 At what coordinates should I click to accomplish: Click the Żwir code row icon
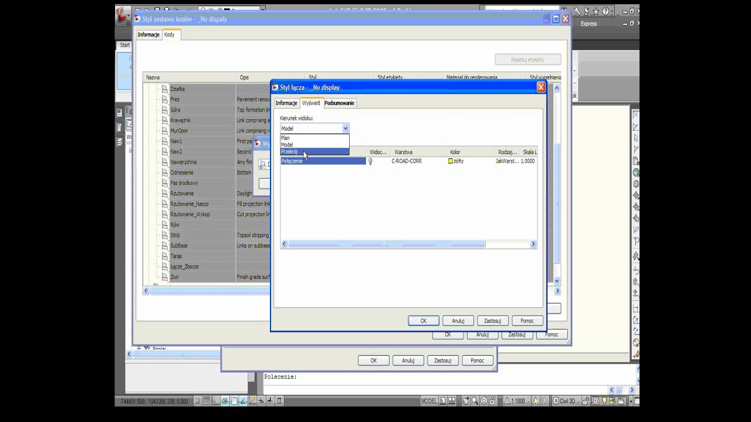tap(165, 277)
